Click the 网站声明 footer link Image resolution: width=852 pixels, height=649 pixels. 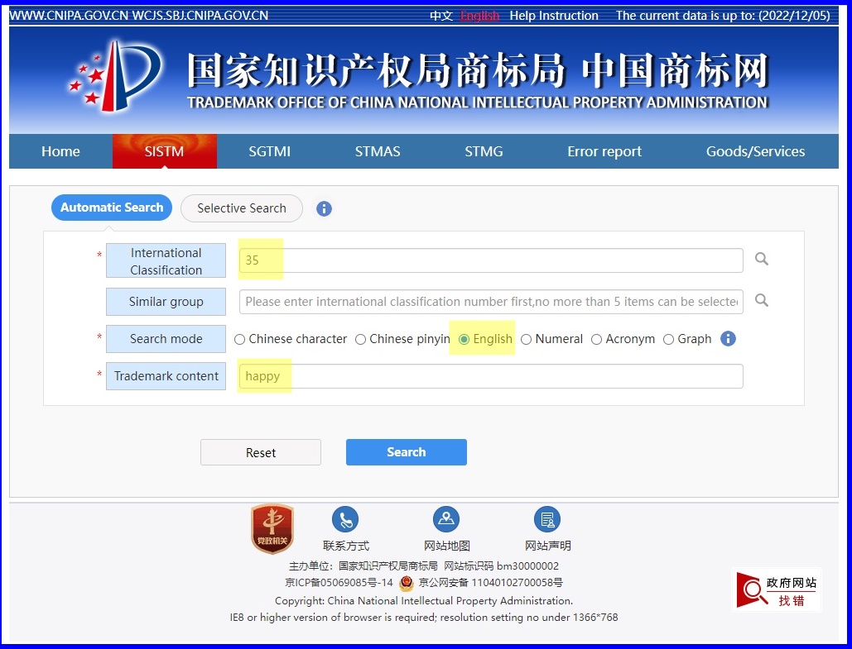tap(548, 546)
